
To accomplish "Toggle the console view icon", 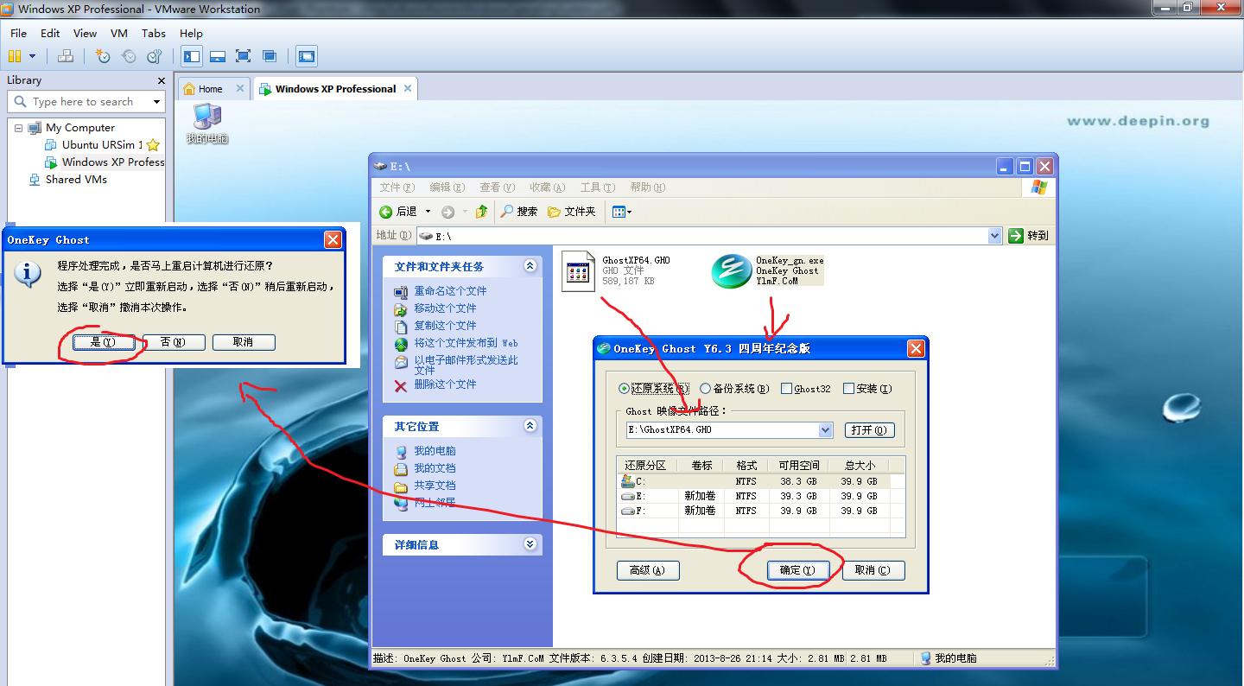I will pyautogui.click(x=306, y=56).
